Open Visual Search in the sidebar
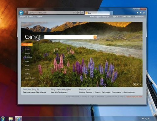Screen dimensions: 157x121 click(x=30, y=78)
